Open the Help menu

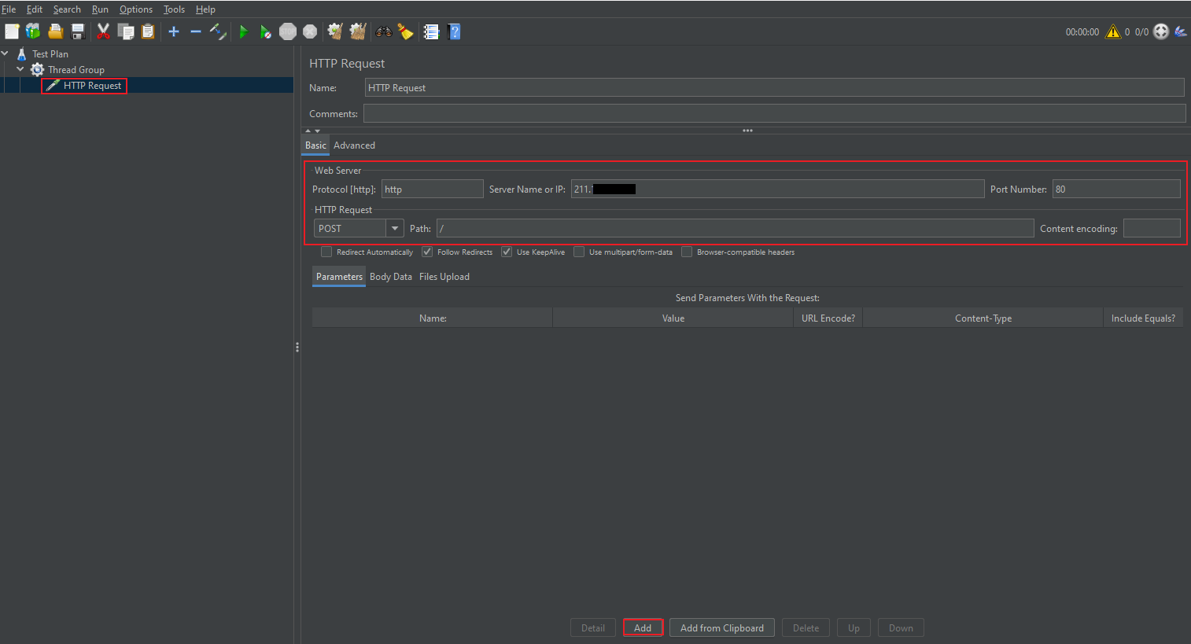pos(205,9)
